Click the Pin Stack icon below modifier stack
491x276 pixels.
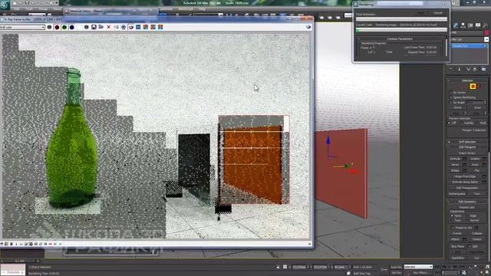click(x=451, y=69)
